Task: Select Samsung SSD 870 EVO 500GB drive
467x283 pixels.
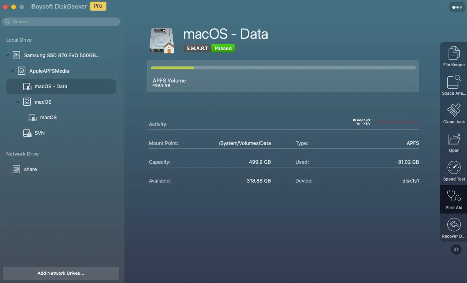Action: [62, 55]
